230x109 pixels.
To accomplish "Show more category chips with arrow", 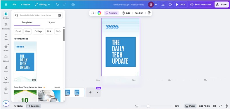I will (60, 31).
